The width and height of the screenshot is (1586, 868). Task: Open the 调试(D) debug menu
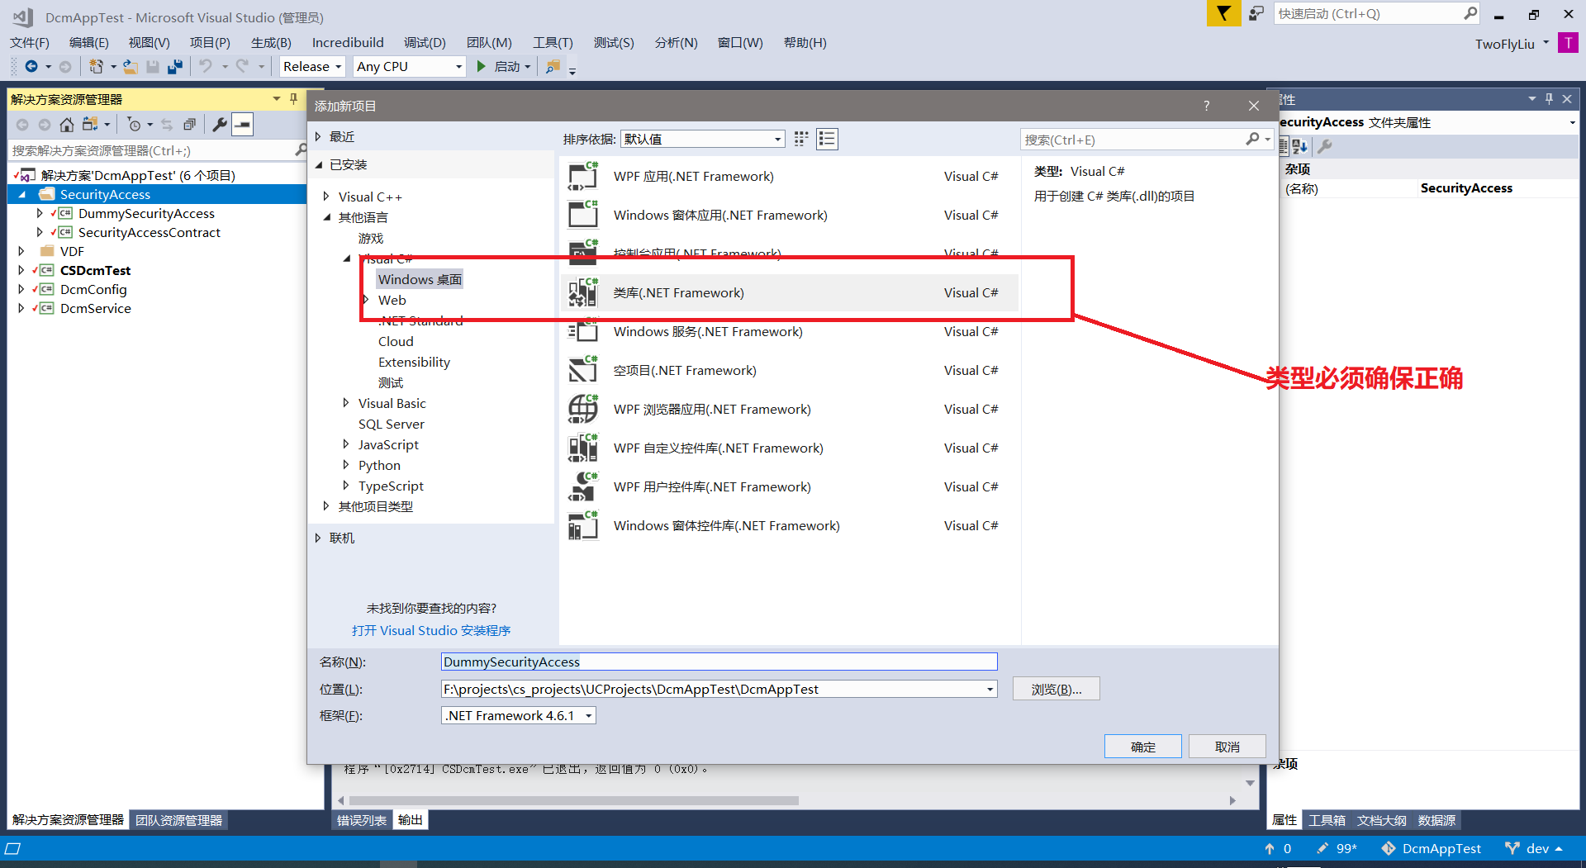click(425, 43)
